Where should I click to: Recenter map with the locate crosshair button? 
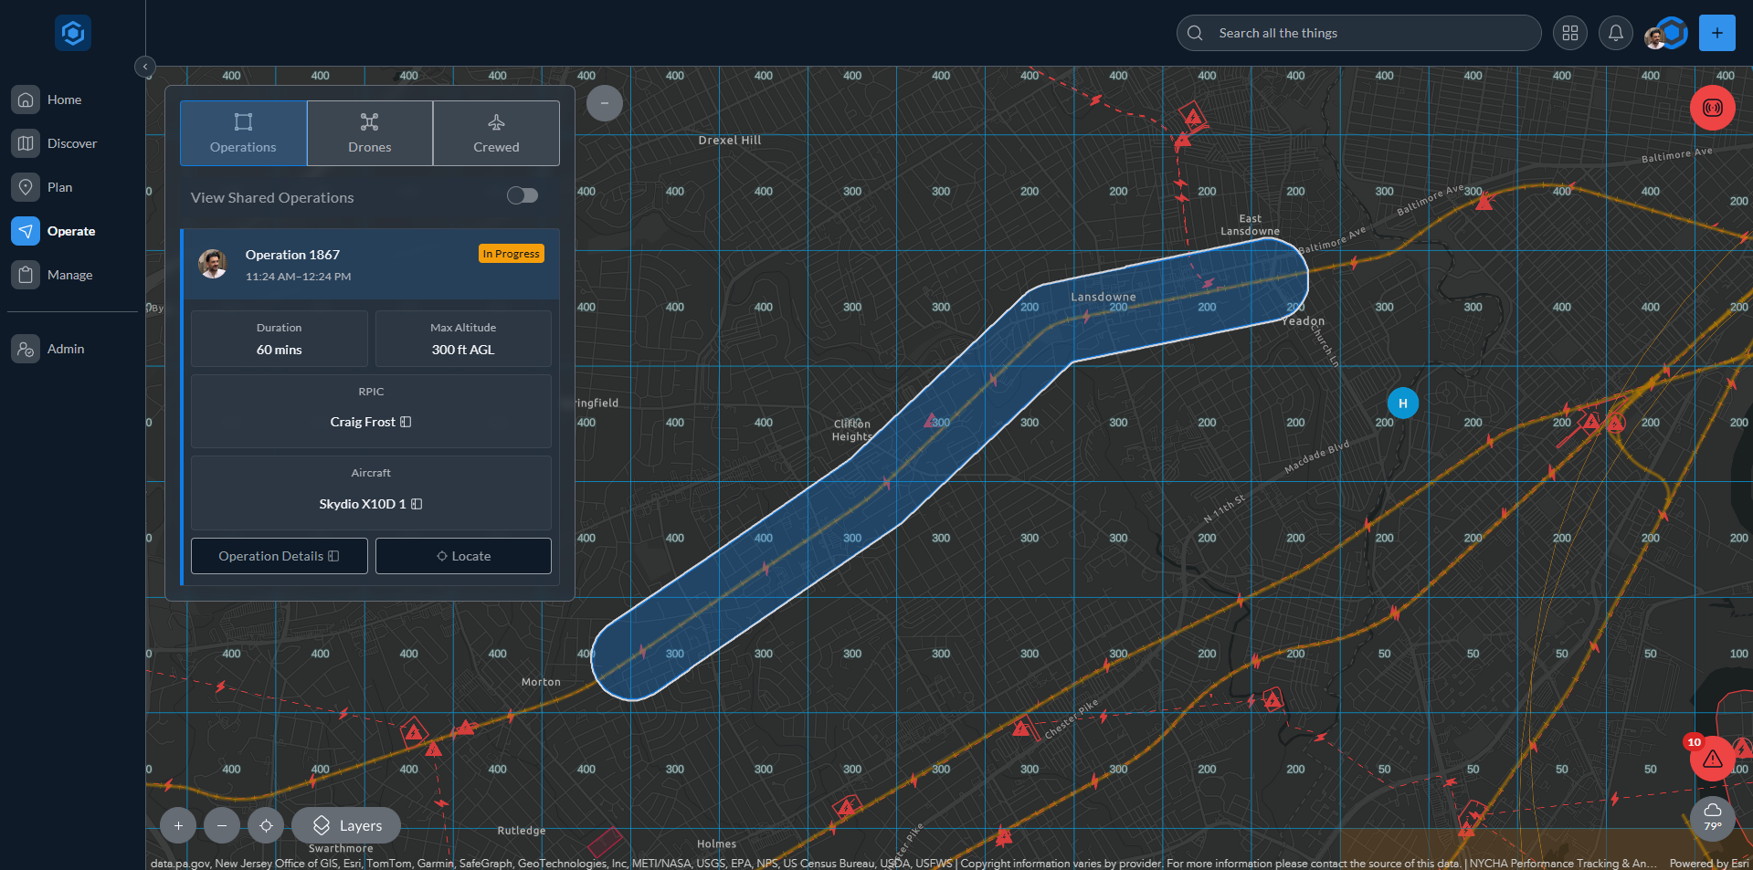(x=266, y=825)
